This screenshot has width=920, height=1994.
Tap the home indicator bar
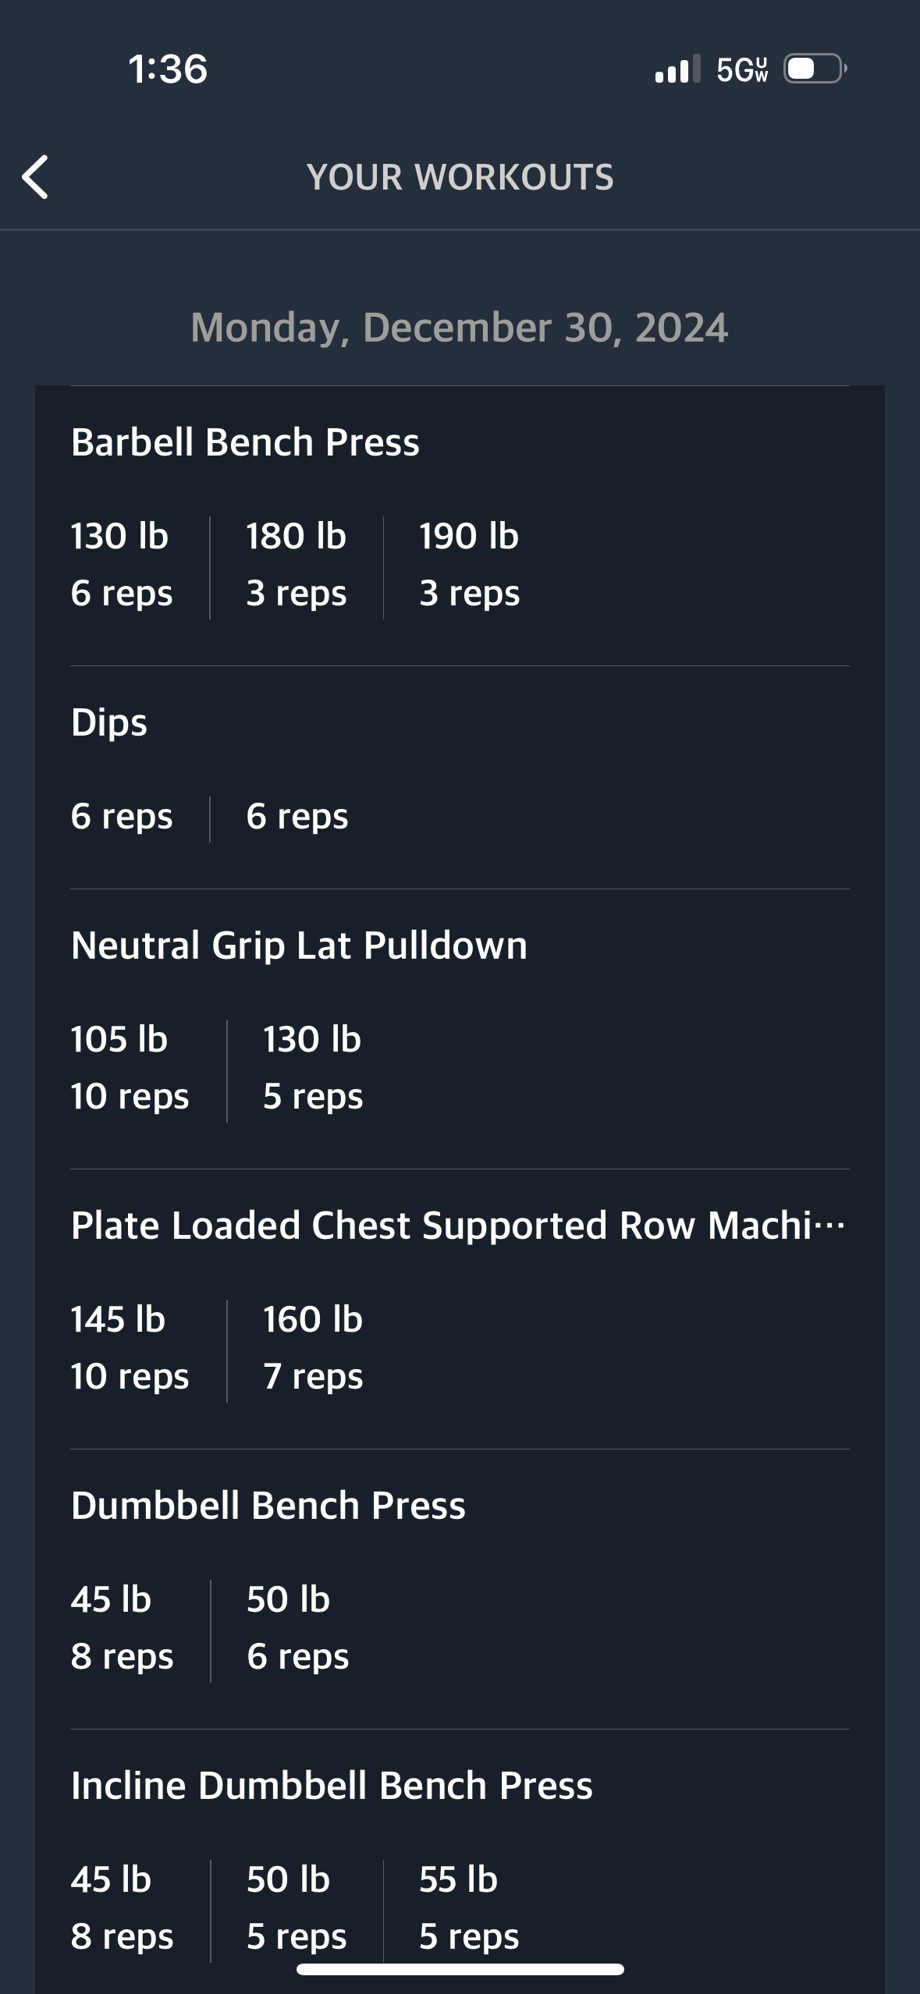pos(460,1969)
